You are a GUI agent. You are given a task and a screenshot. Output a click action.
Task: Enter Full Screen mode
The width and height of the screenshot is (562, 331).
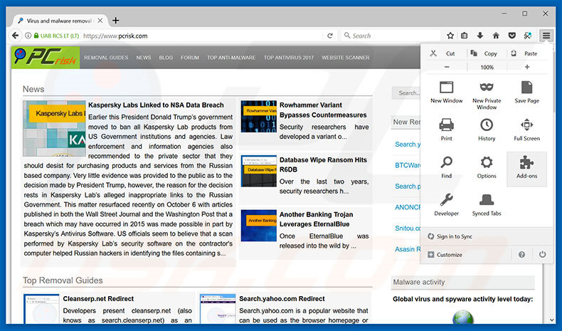526,130
